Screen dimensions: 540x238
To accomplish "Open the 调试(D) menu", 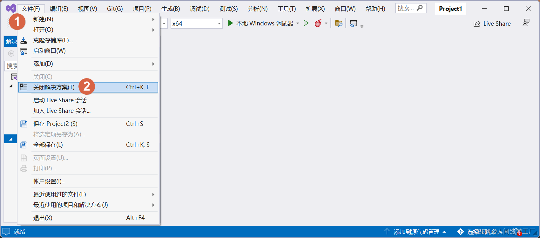I will point(200,9).
